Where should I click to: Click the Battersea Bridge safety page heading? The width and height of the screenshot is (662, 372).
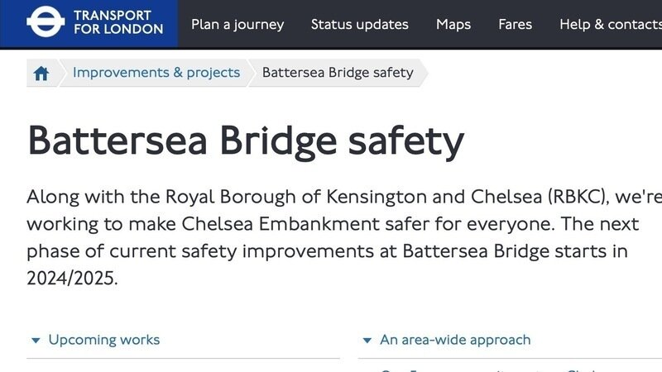(x=246, y=141)
